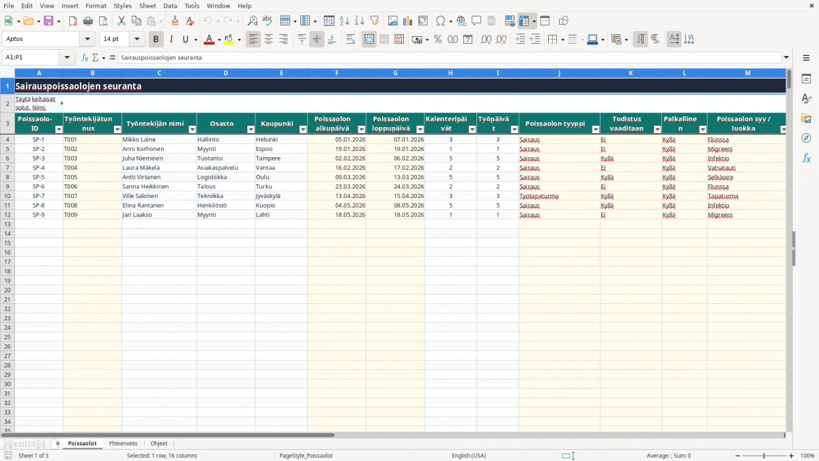
Task: Increase indent of the selected cells
Action: [520, 40]
